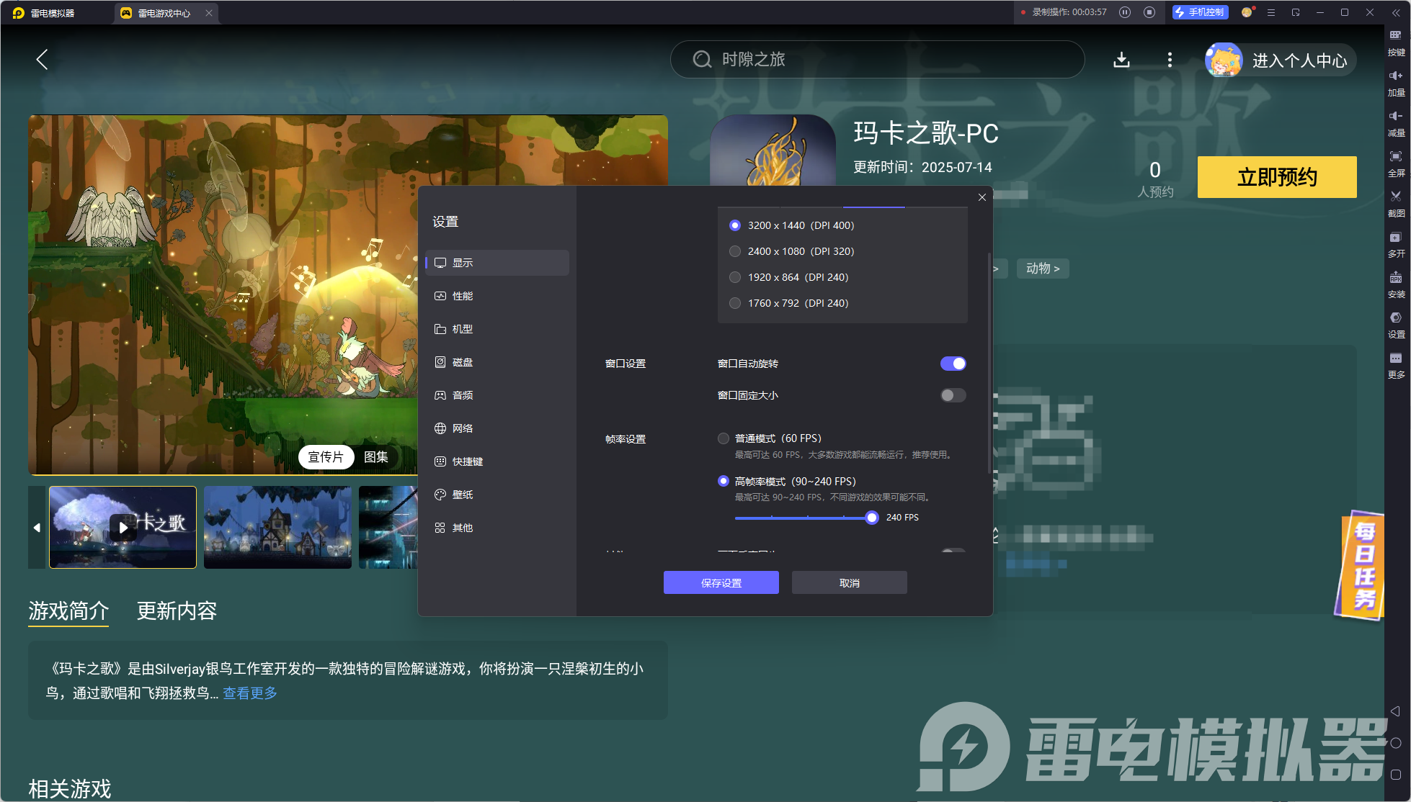Screen dimensions: 1411x802
Task: Click the 立即预约 reservation button
Action: 1276,177
